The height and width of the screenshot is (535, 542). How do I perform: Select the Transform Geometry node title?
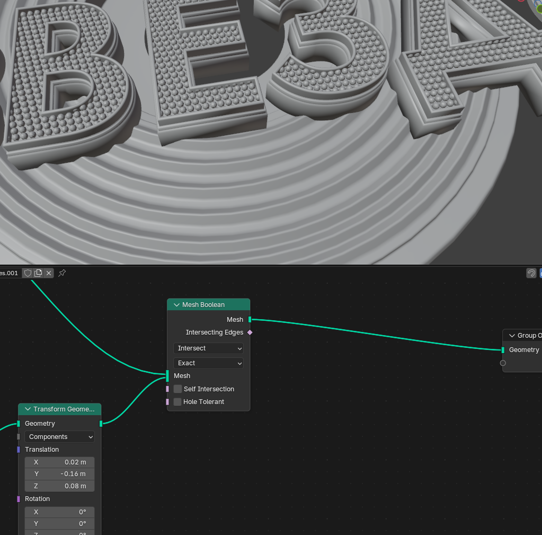(x=64, y=409)
